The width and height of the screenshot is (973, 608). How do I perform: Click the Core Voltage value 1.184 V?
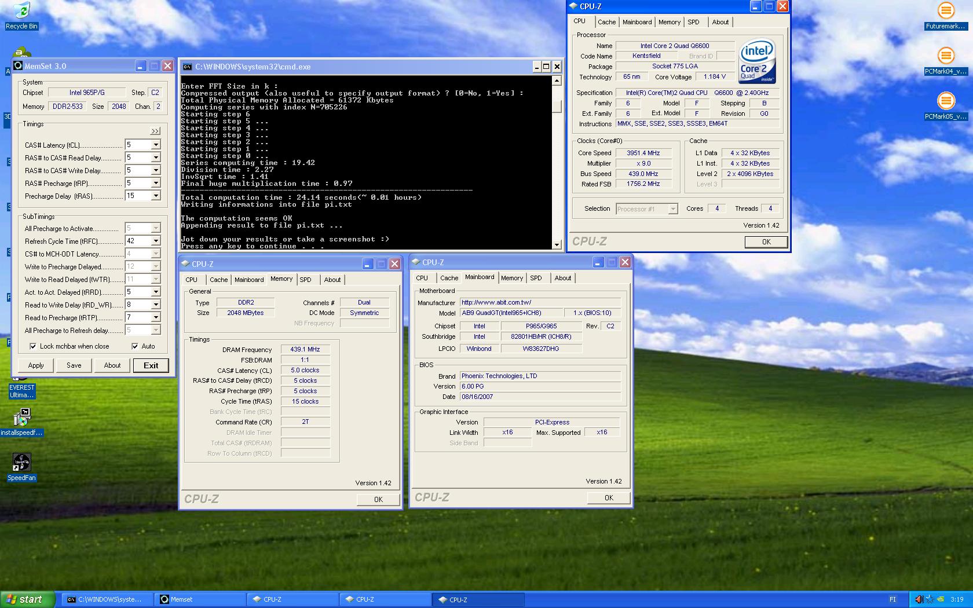tap(715, 76)
